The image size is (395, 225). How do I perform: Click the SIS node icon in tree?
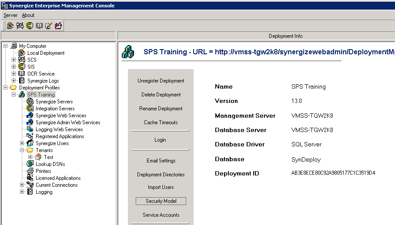pos(22,66)
